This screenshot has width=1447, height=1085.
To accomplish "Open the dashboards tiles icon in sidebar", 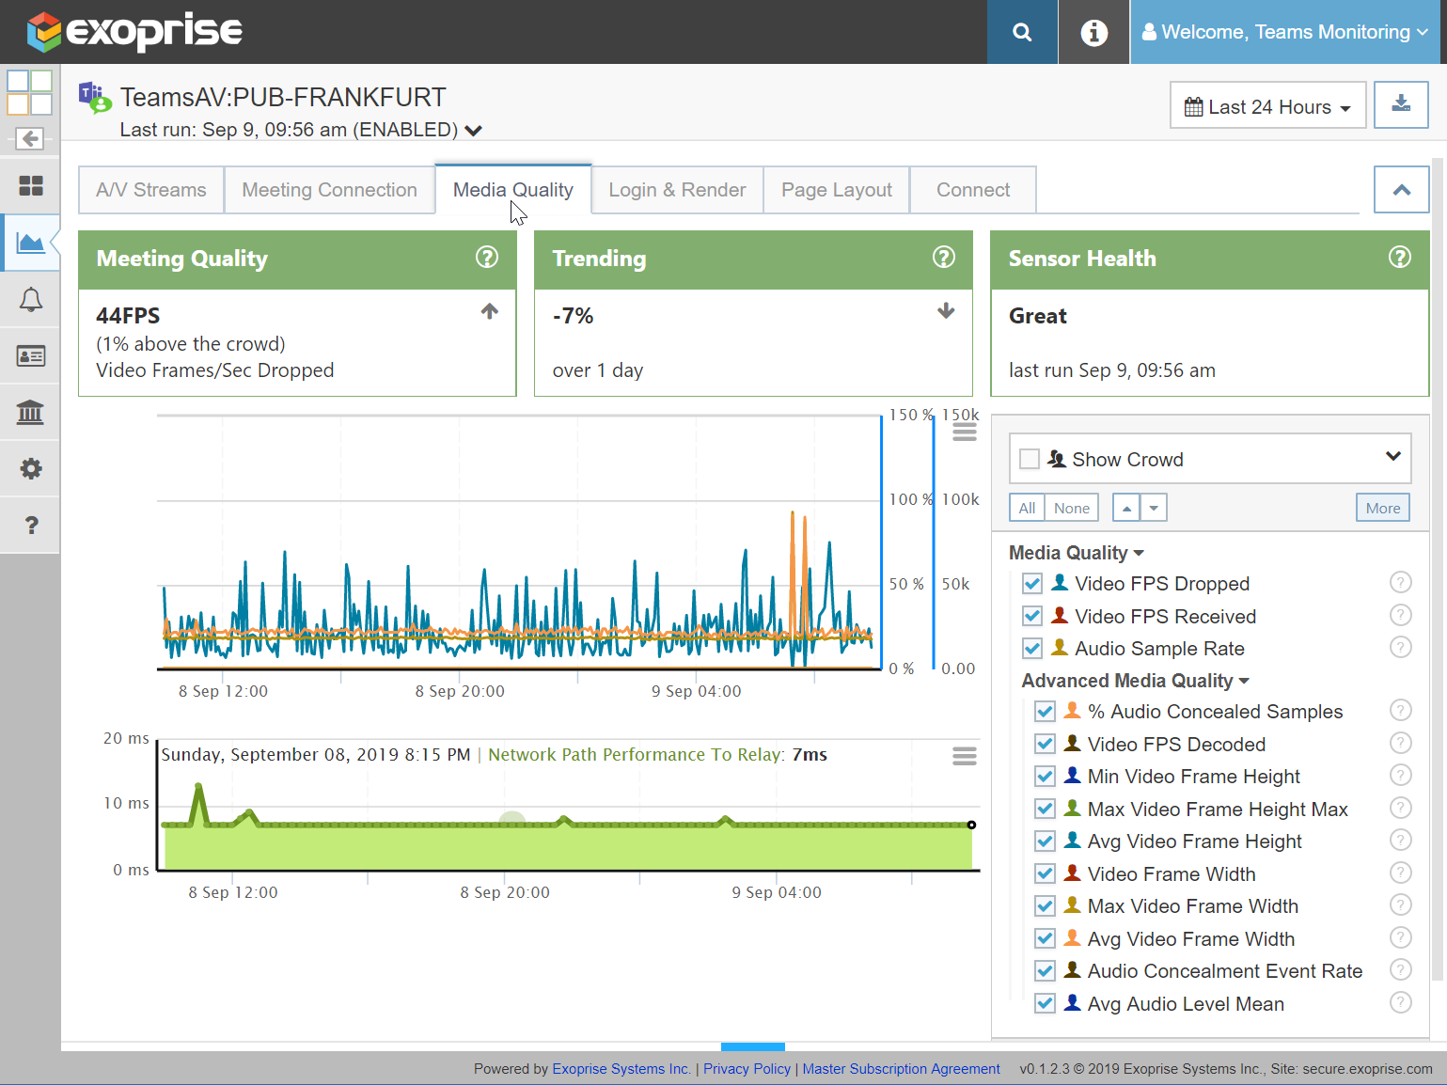I will tap(30, 186).
